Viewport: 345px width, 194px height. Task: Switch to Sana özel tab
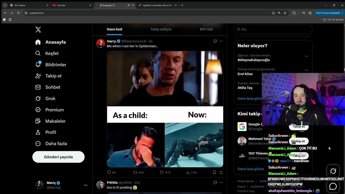(x=114, y=29)
